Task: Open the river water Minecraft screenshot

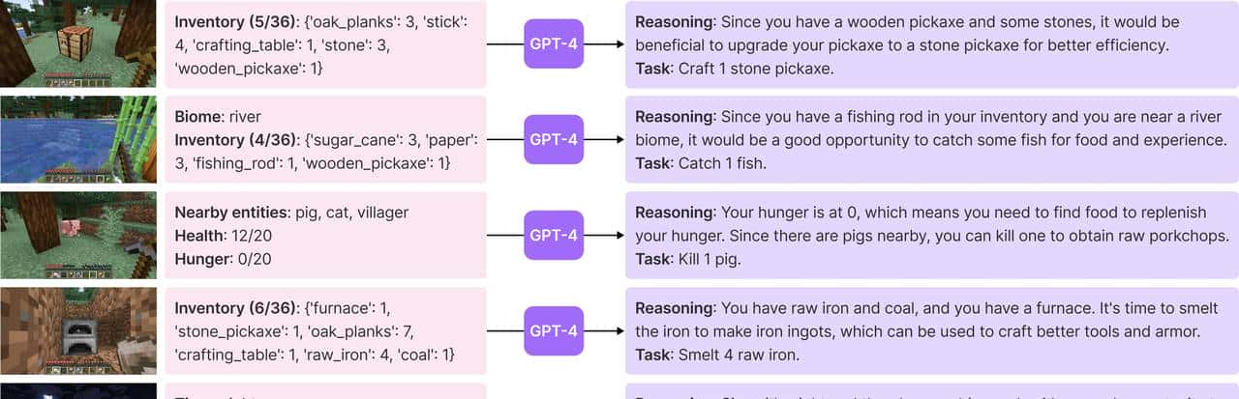Action: [77, 139]
